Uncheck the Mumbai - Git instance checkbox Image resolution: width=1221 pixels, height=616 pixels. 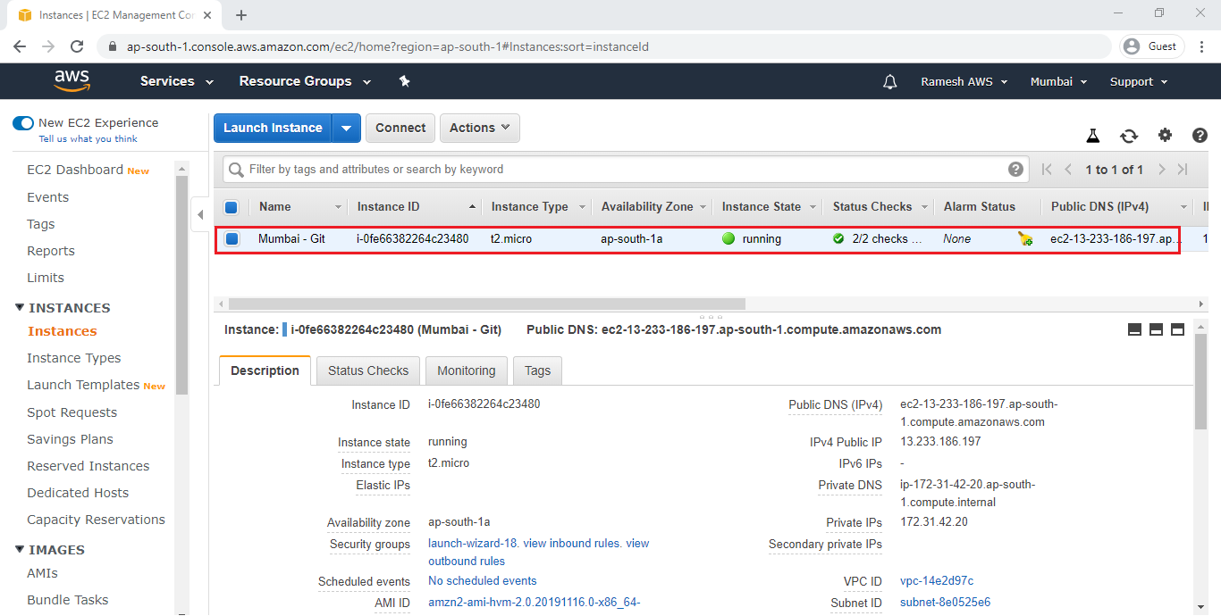coord(232,238)
